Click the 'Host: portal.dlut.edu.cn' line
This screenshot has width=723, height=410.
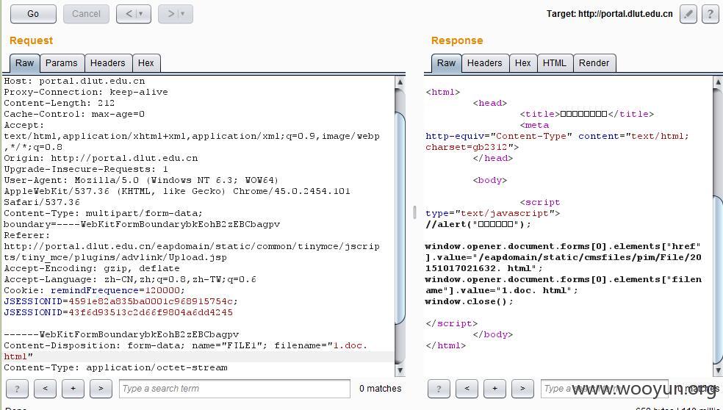point(74,81)
